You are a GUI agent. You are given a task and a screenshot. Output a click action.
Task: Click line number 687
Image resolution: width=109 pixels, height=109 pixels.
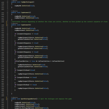coord(3,92)
